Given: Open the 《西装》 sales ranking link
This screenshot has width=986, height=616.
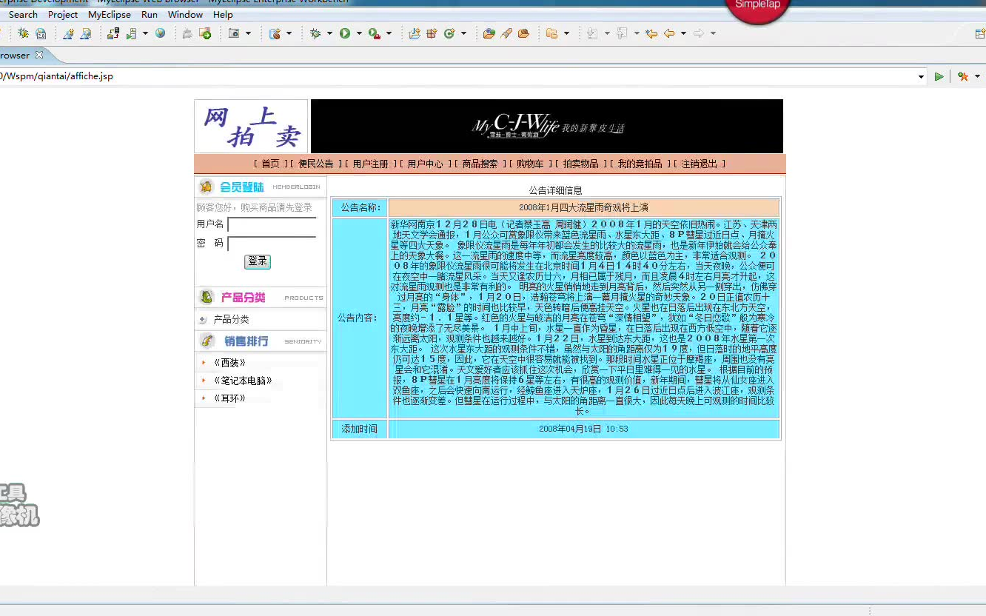Looking at the screenshot, I should pyautogui.click(x=229, y=363).
